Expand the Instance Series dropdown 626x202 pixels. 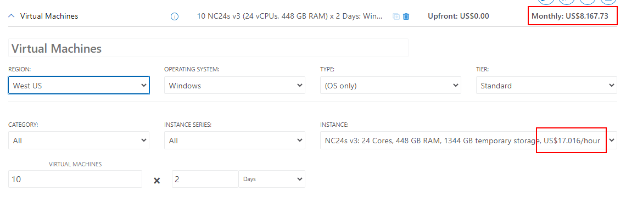click(235, 141)
